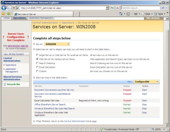The height and width of the screenshot is (132, 170).
Task: Select the Search Indexing radio button
Action: coord(37,63)
